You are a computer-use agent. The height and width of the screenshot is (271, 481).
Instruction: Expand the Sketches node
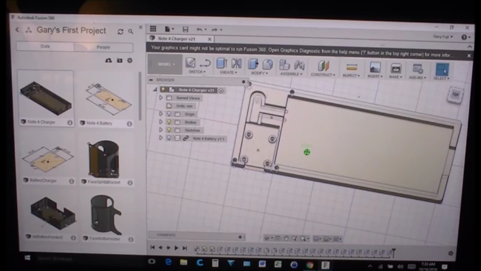point(161,130)
